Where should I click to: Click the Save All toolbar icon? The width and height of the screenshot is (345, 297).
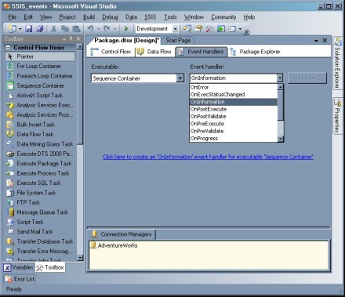40,29
